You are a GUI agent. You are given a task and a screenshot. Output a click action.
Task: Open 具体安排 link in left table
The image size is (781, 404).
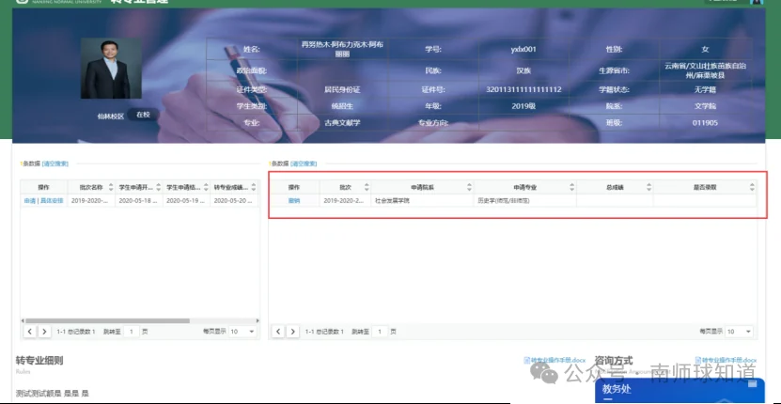[52, 201]
